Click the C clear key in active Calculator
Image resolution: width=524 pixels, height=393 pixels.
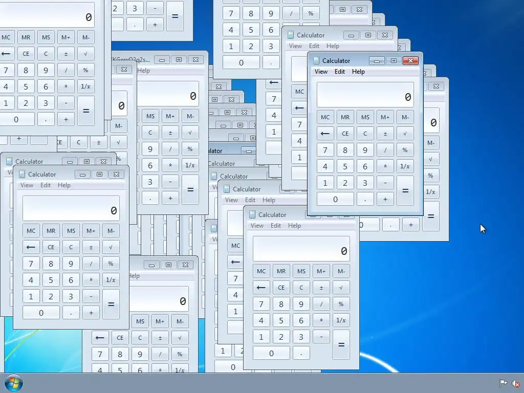(365, 134)
